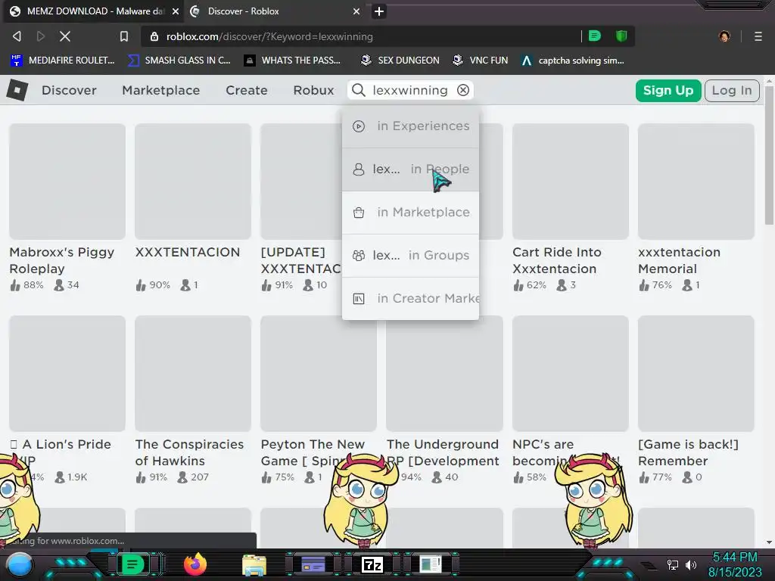Open Create in the Roblox navigation
Viewport: 775px width, 581px height.
coord(247,91)
